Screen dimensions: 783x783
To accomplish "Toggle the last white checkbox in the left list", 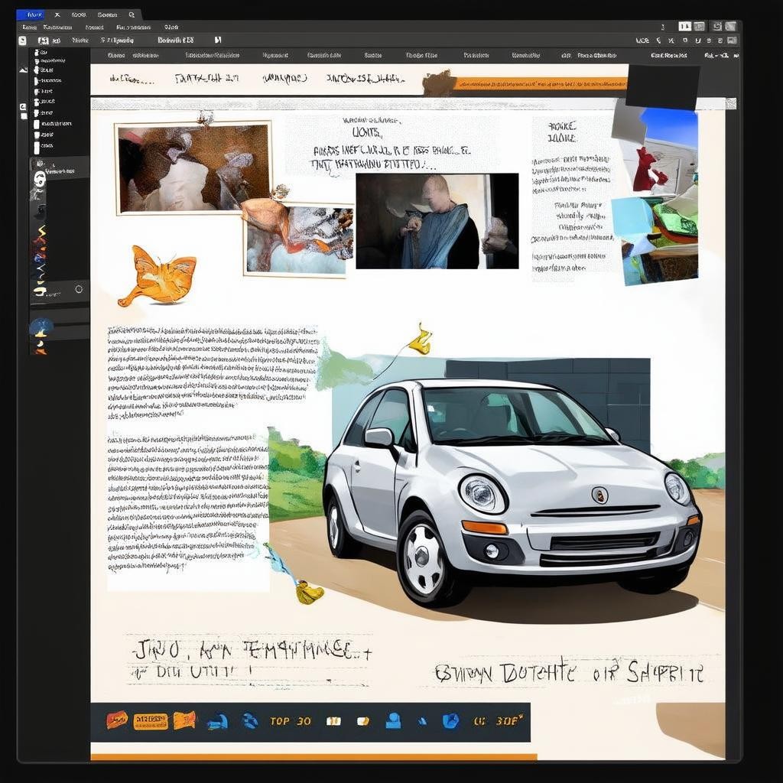I will (x=36, y=145).
